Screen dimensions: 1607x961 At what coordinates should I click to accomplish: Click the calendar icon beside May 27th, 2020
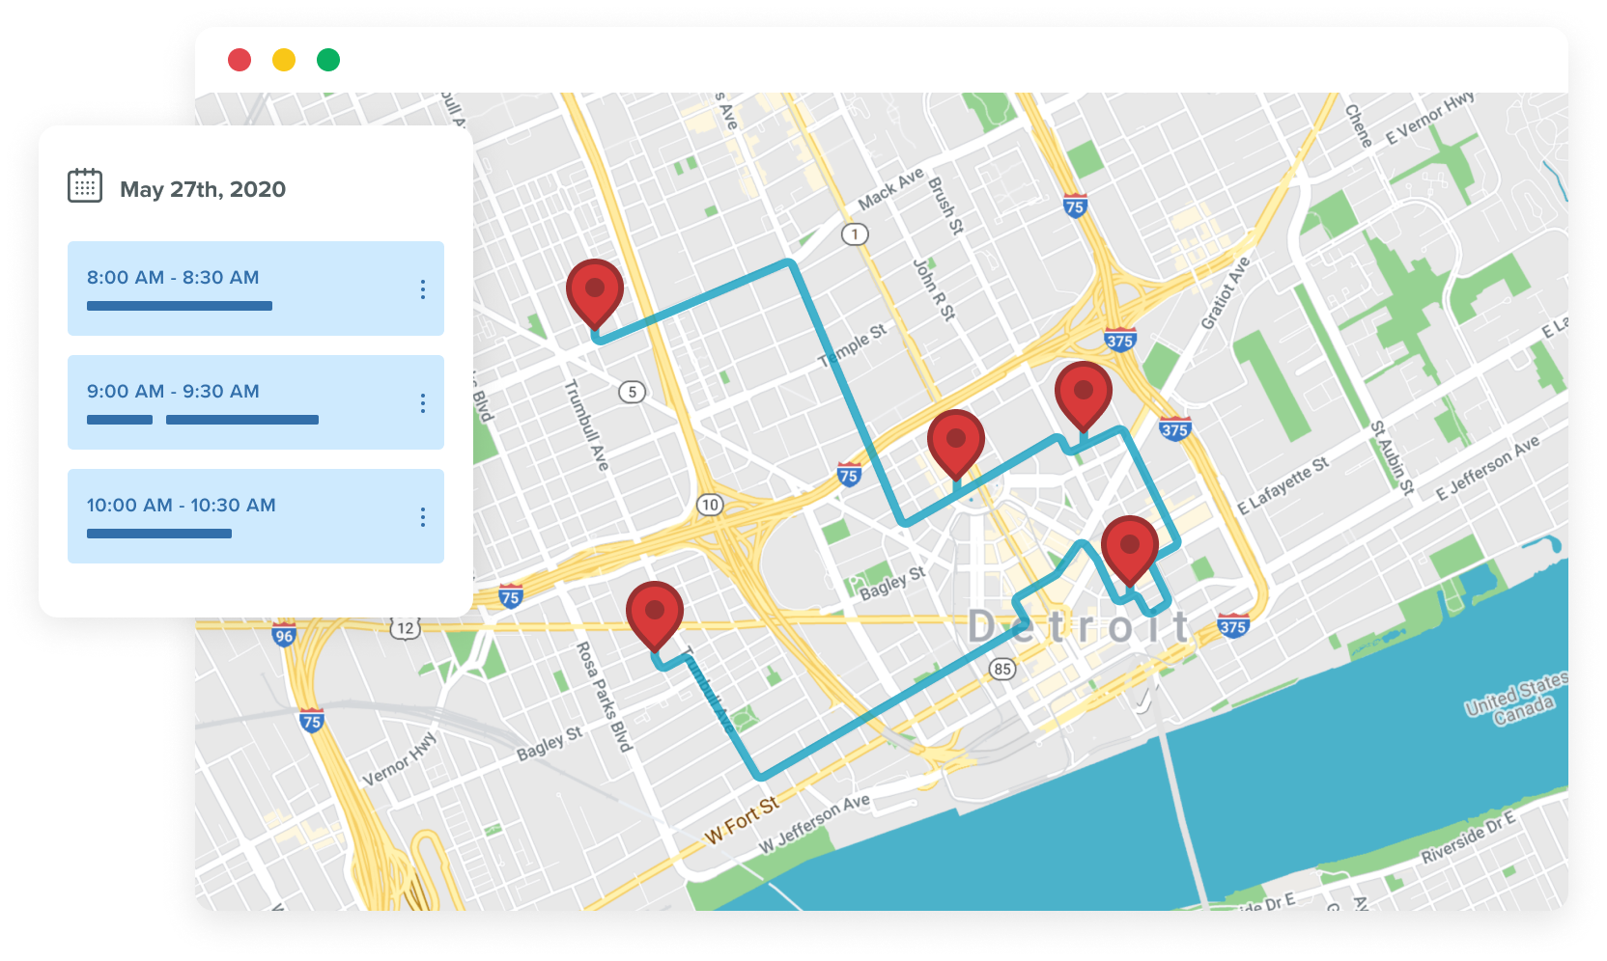(85, 185)
